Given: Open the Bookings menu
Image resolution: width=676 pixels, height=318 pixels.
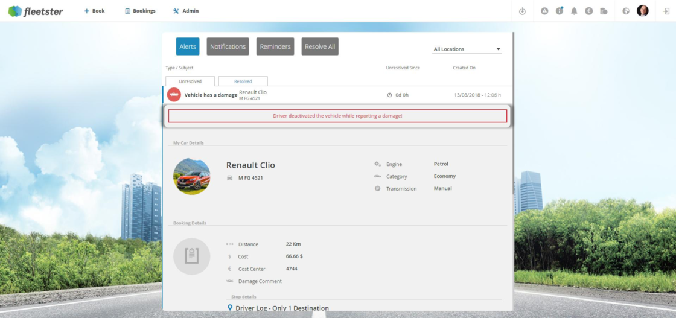Looking at the screenshot, I should pyautogui.click(x=140, y=11).
